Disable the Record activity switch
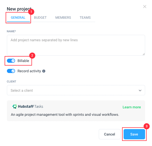The height and width of the screenshot is (146, 152). click(x=11, y=71)
